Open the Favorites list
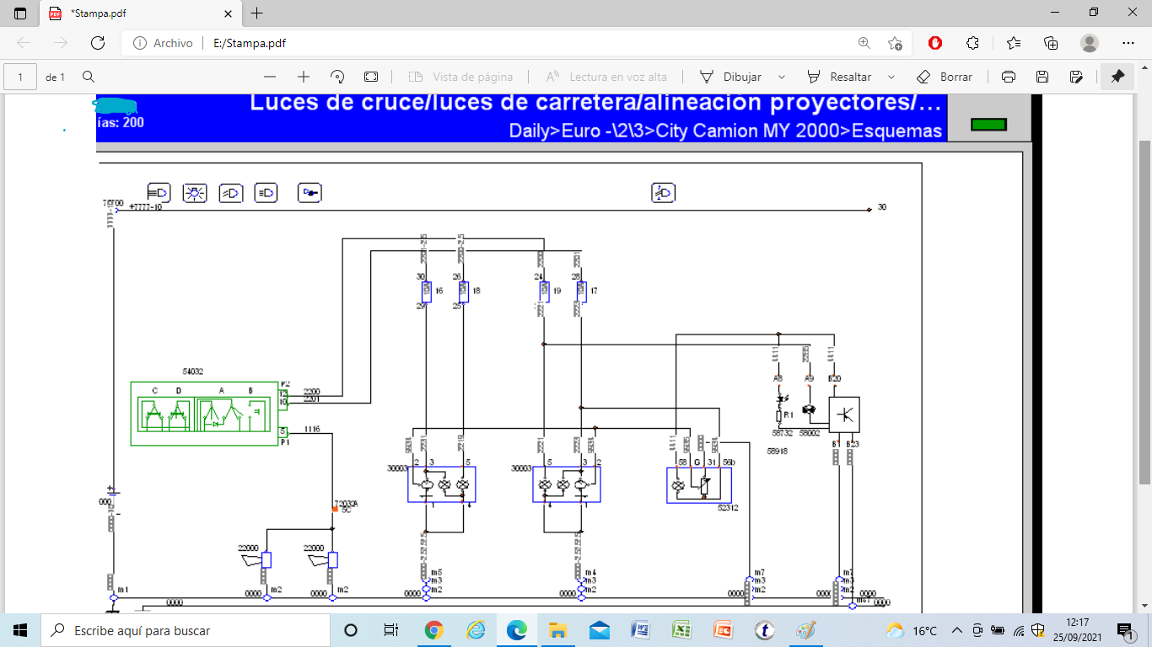1152x647 pixels. click(x=1013, y=43)
